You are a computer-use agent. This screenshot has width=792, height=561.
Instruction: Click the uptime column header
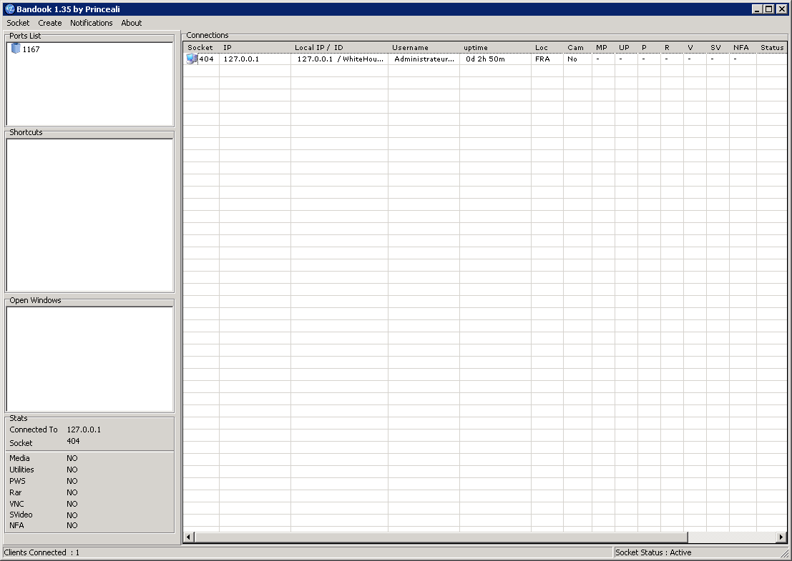pyautogui.click(x=494, y=47)
